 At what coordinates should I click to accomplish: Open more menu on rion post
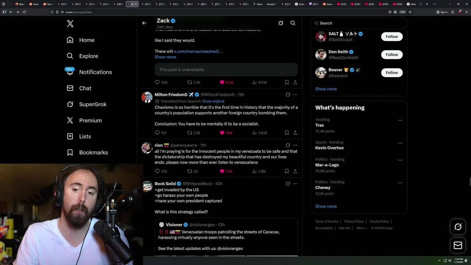pos(295,145)
